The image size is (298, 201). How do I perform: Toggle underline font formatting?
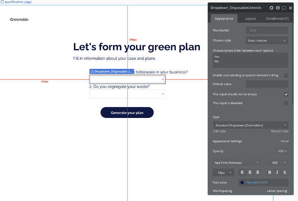click(285, 173)
